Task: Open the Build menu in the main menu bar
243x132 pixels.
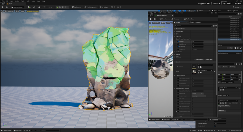Action: [28, 1]
